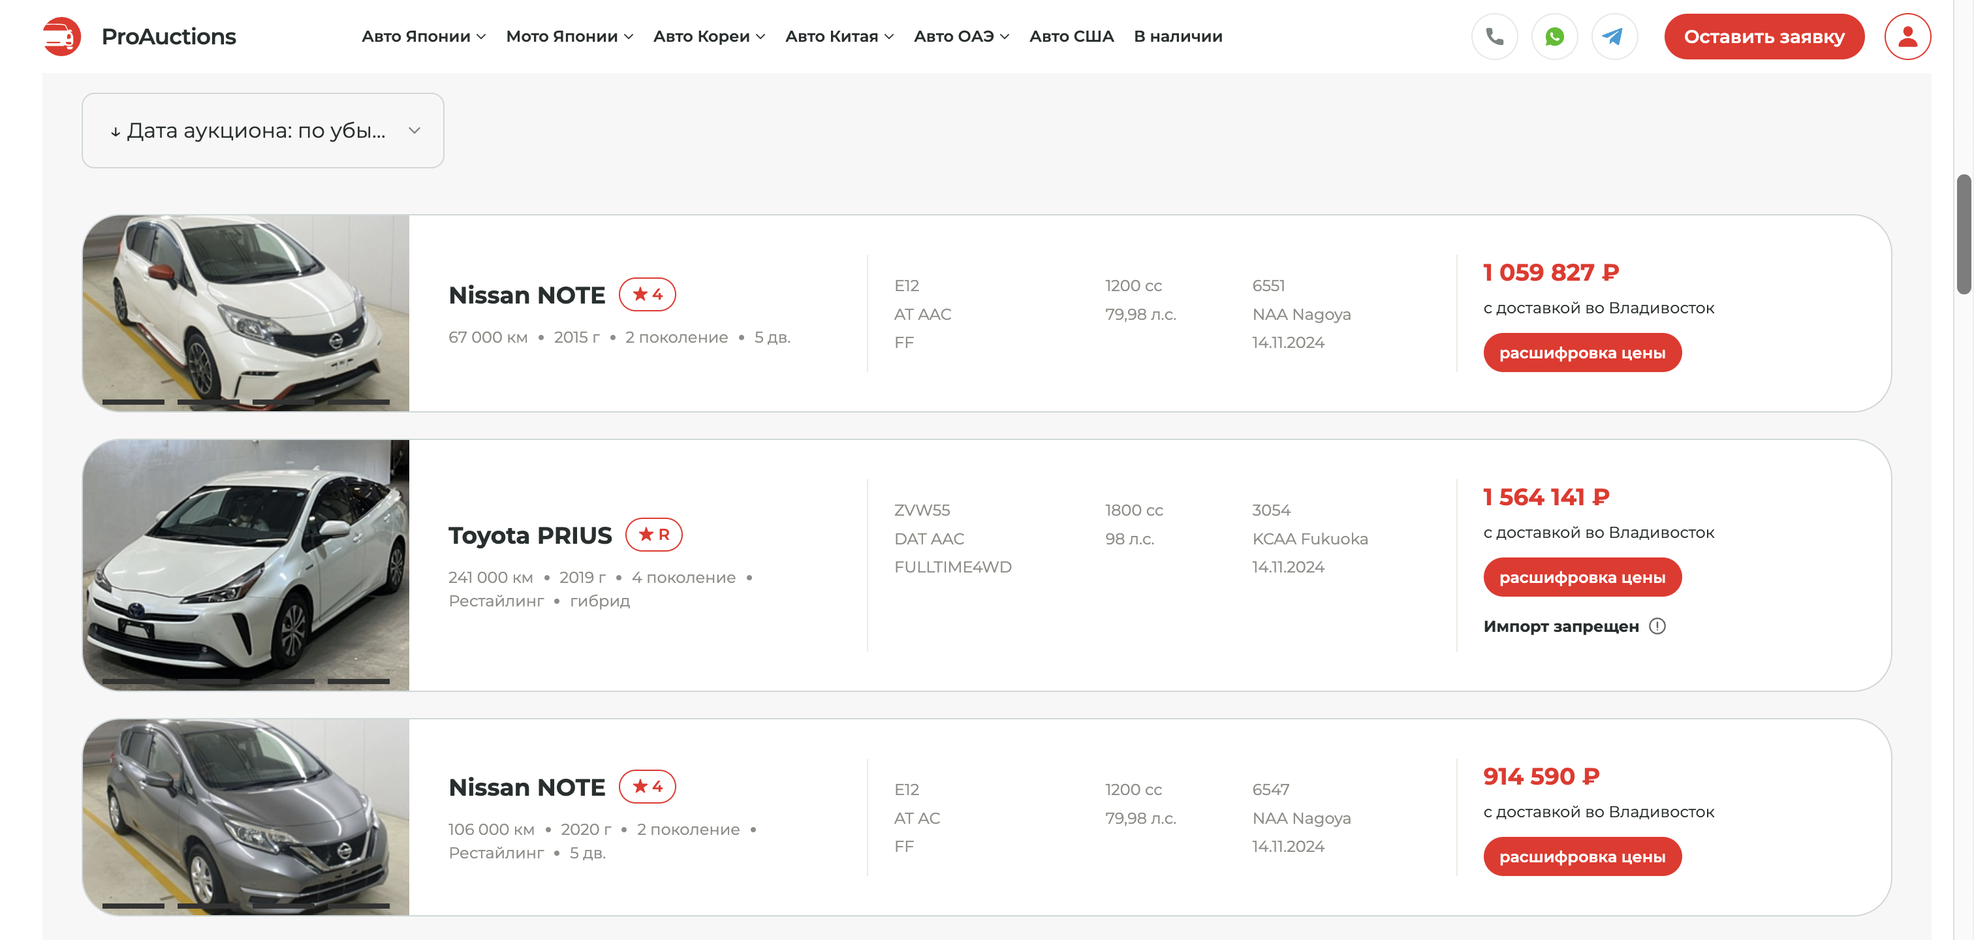Viewport: 1974px width, 940px height.
Task: Select last photo indicator on Toyota PRIUS image
Action: point(358,680)
